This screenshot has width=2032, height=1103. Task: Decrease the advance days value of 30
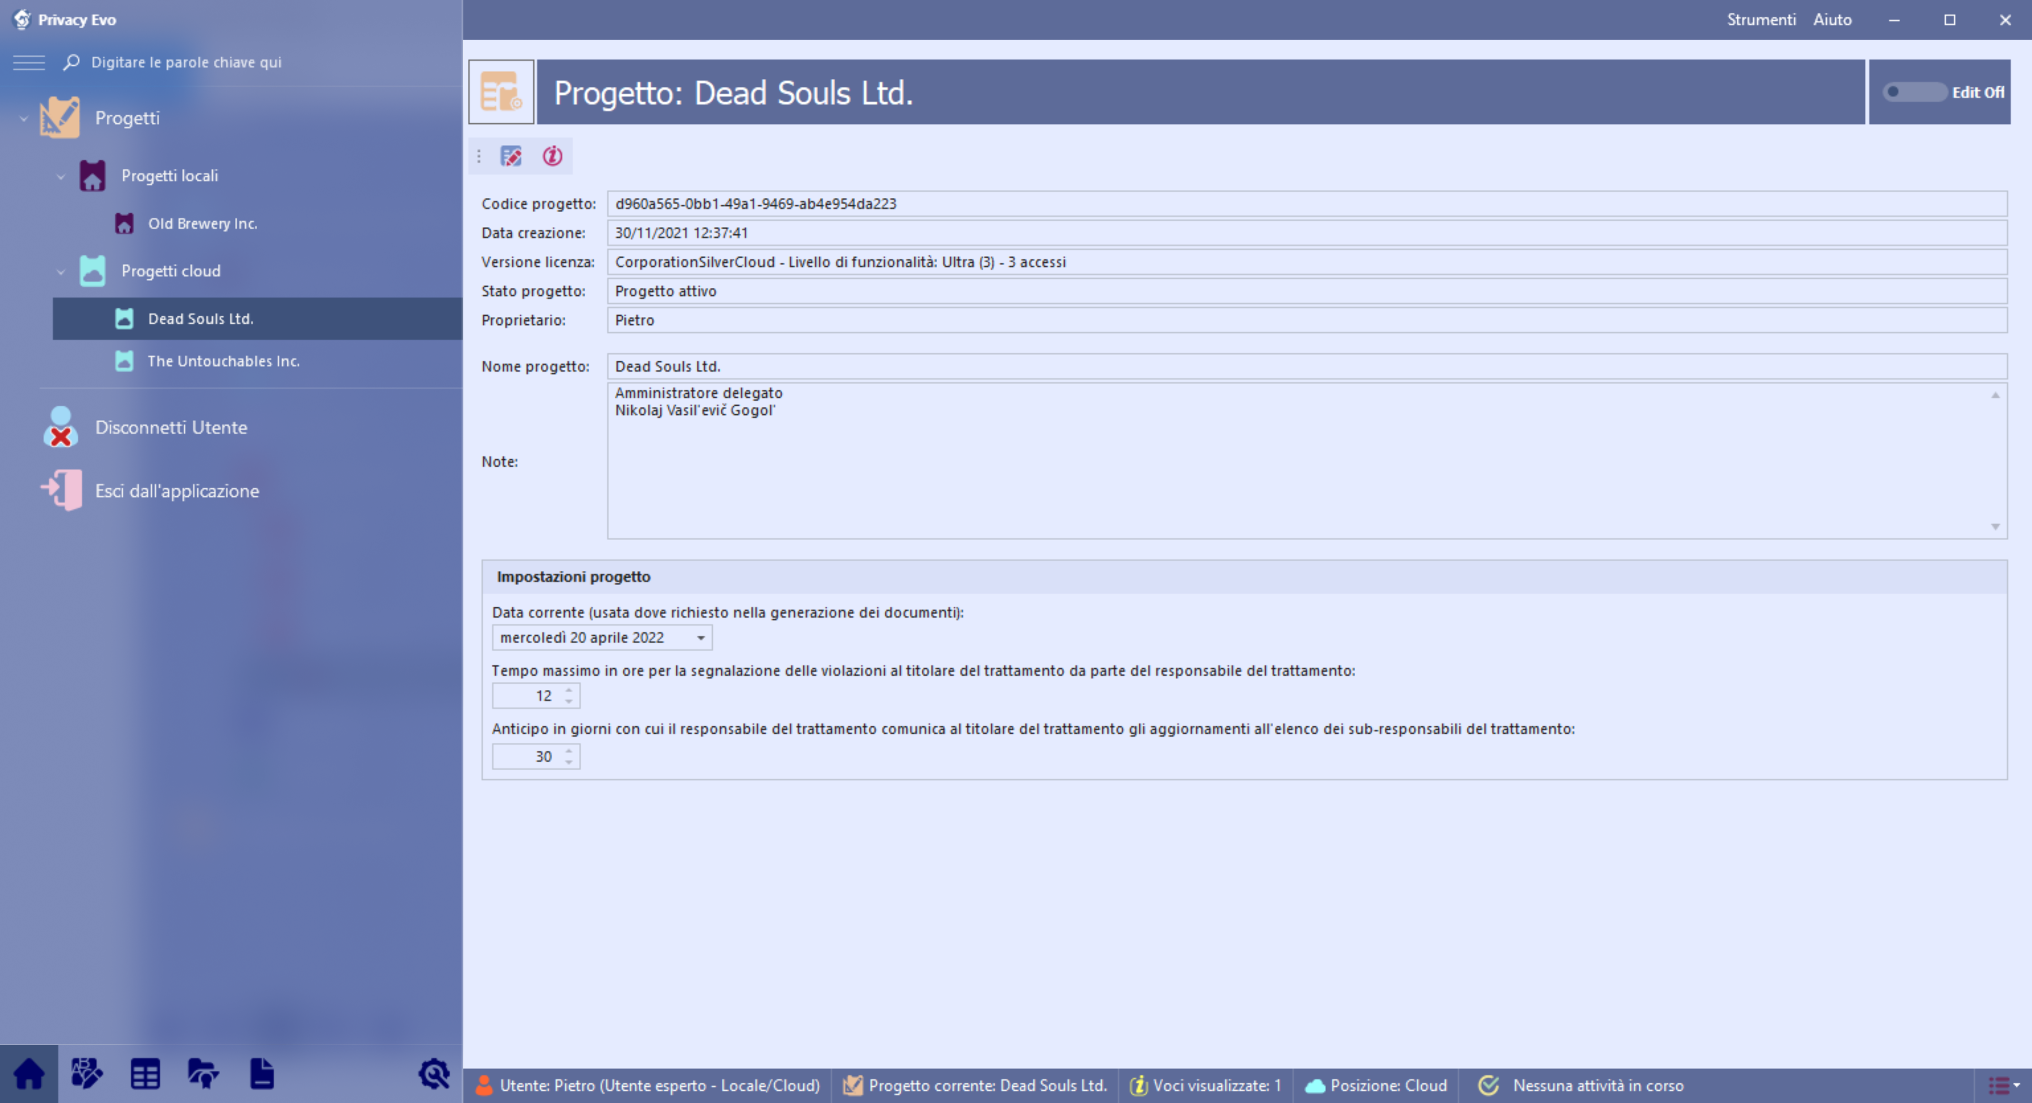click(569, 762)
